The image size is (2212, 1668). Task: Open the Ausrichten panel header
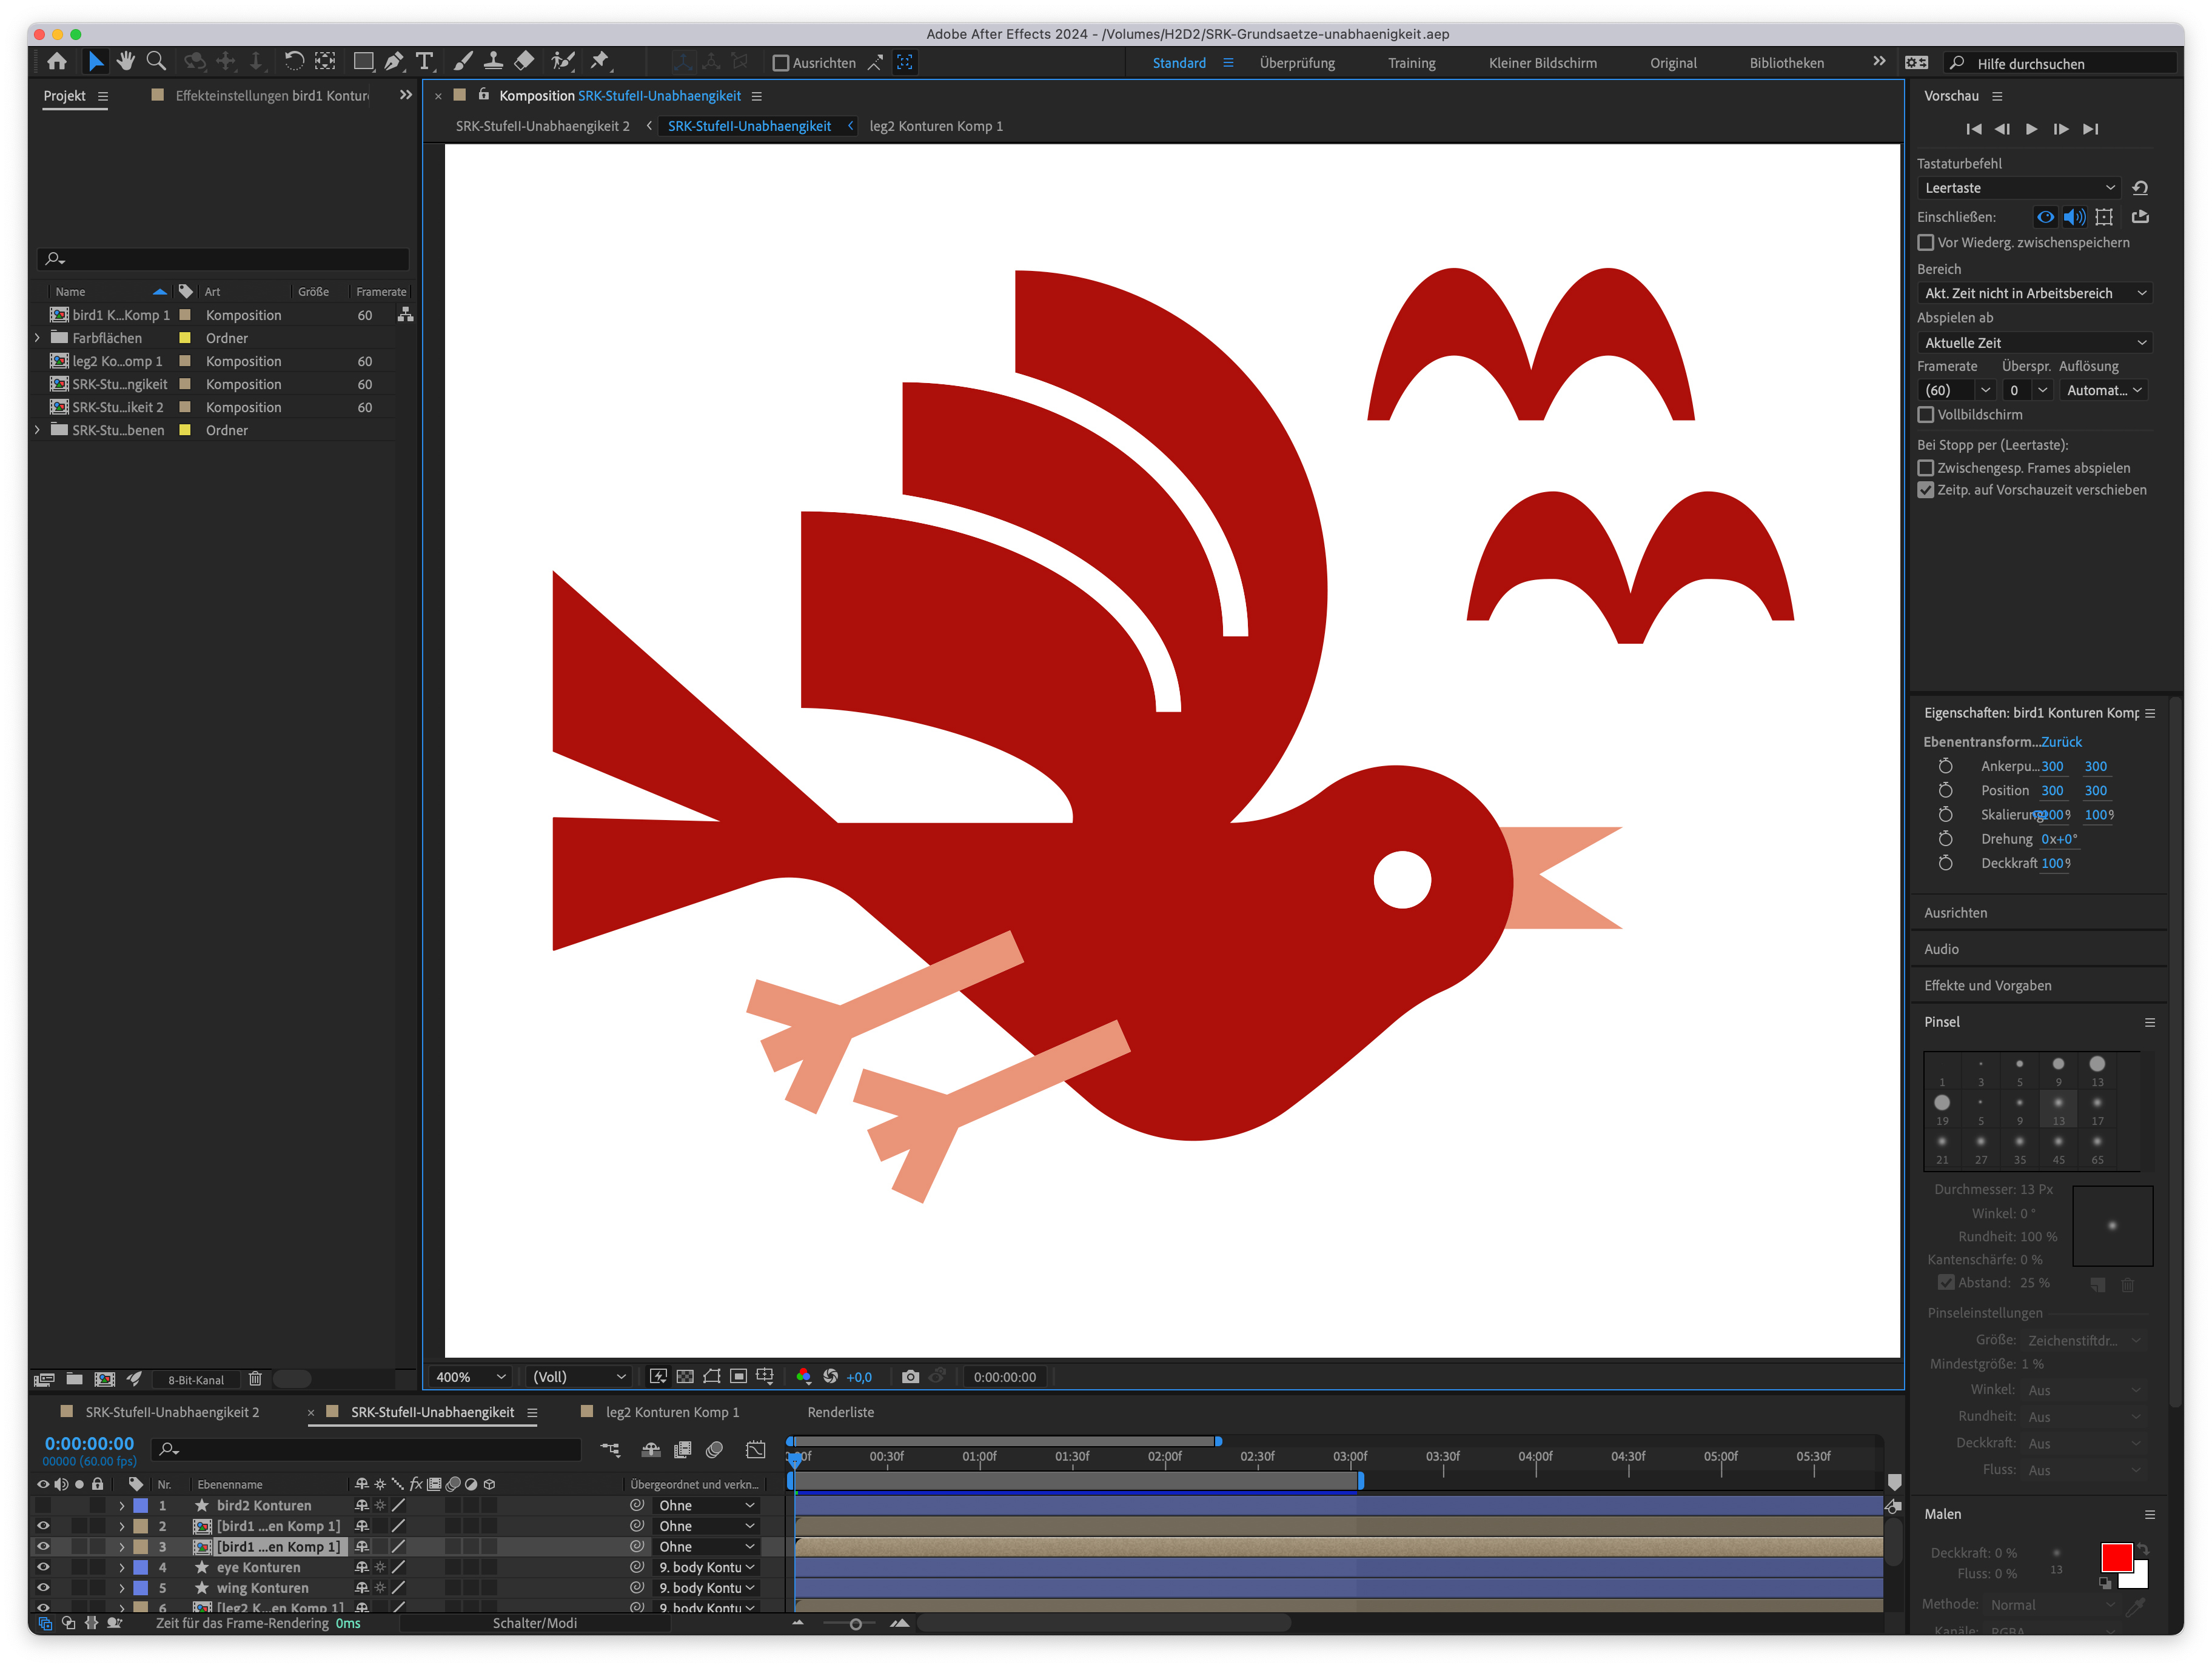click(1955, 912)
